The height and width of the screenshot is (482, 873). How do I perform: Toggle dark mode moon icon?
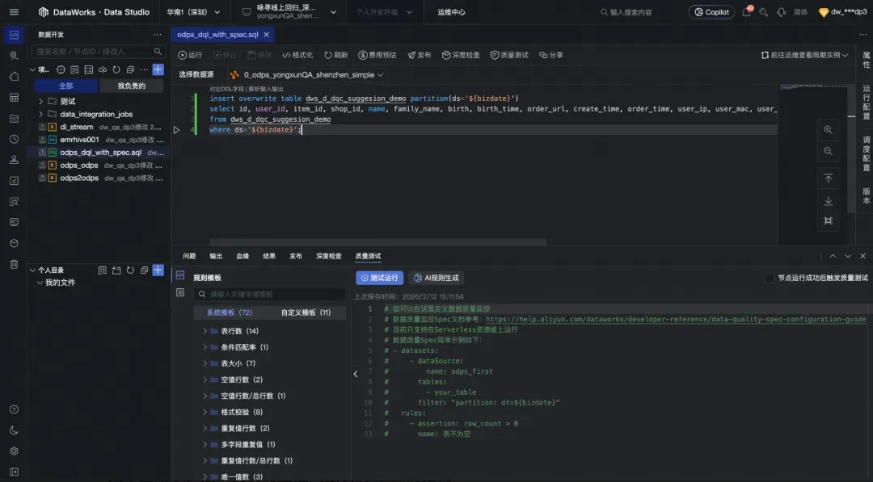point(14,430)
